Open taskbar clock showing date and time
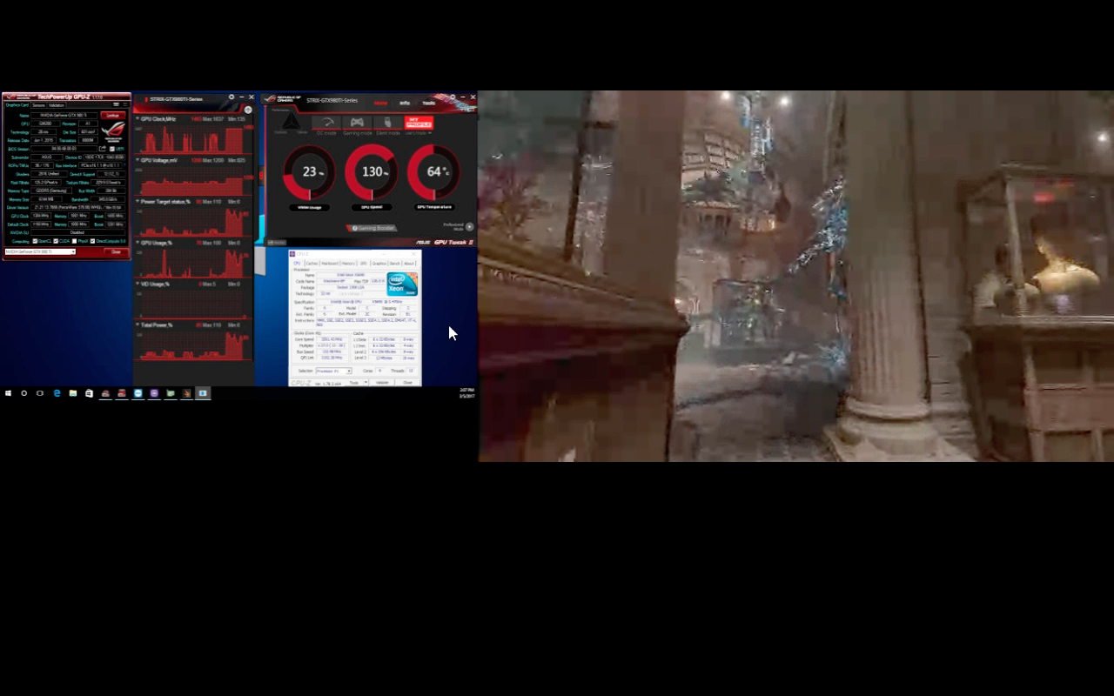Screen dimensions: 1114x696 pos(466,393)
